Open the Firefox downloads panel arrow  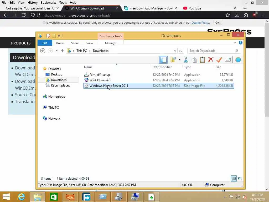coord(237,15)
